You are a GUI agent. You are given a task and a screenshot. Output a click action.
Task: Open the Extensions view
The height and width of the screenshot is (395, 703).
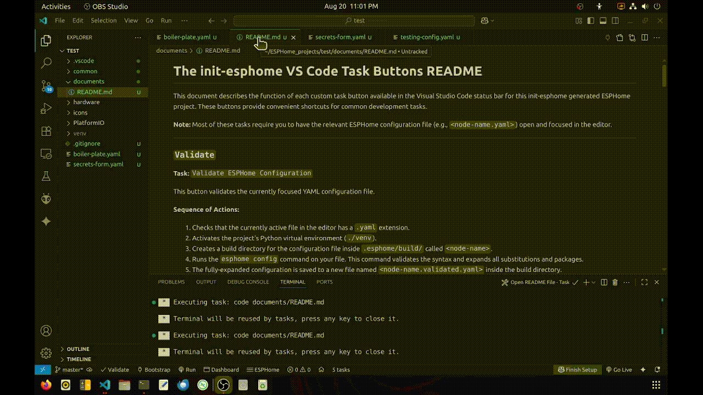pyautogui.click(x=46, y=131)
